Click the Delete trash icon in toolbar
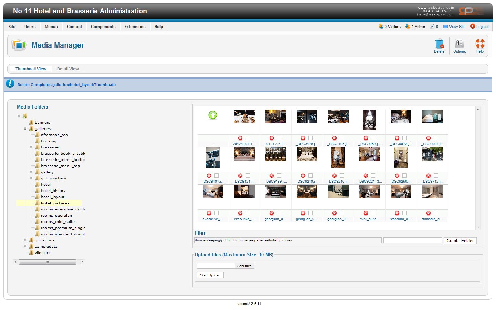Viewport: 496px width, 310px height. 439,44
